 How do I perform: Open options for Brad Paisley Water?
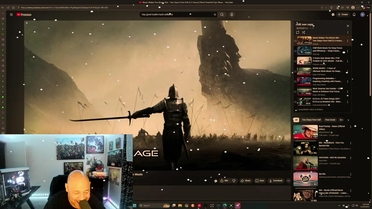pos(350,127)
